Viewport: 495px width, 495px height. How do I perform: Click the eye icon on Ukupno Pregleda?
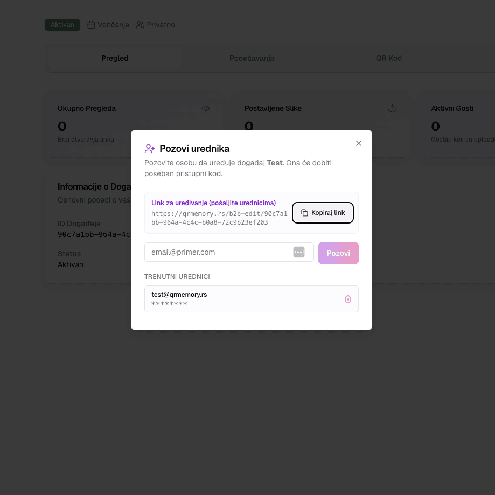(x=206, y=108)
